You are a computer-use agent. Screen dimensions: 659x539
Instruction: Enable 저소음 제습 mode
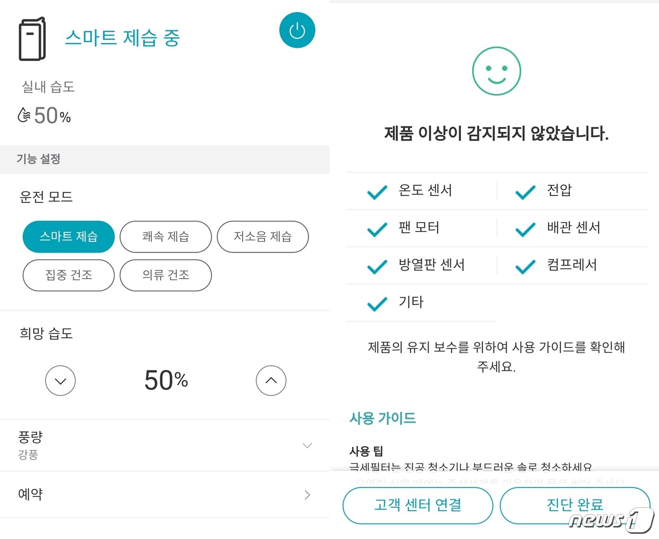tap(263, 237)
